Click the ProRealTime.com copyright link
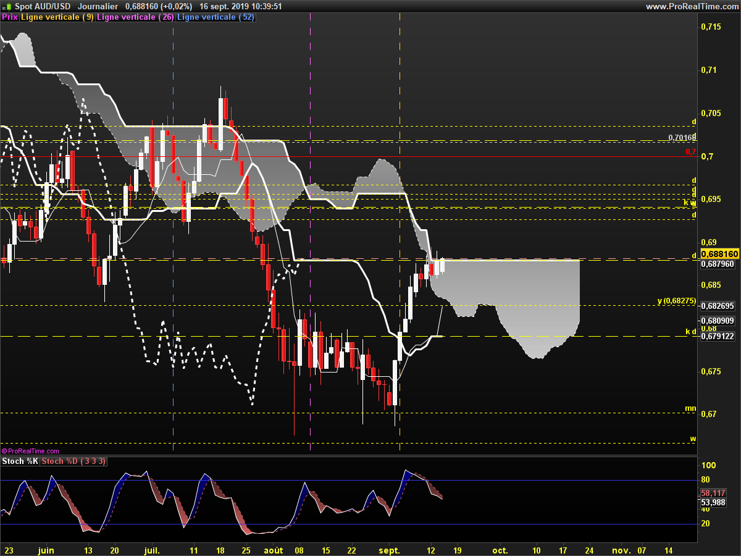Image resolution: width=741 pixels, height=556 pixels. (x=30, y=452)
